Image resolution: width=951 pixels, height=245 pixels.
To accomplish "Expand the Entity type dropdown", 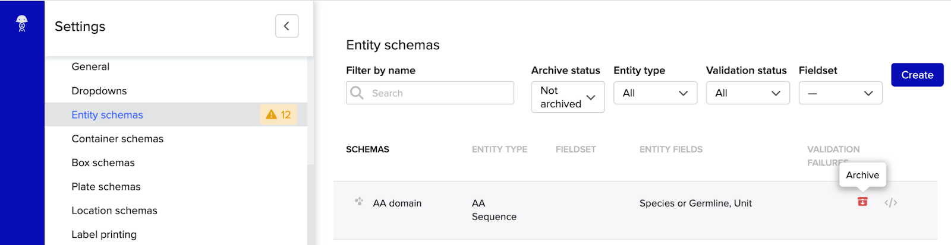I will point(655,93).
